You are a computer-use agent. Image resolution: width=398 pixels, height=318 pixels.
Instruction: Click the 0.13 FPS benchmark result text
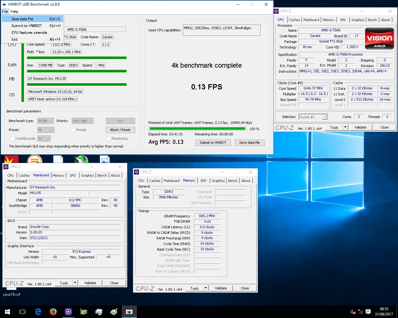click(207, 87)
